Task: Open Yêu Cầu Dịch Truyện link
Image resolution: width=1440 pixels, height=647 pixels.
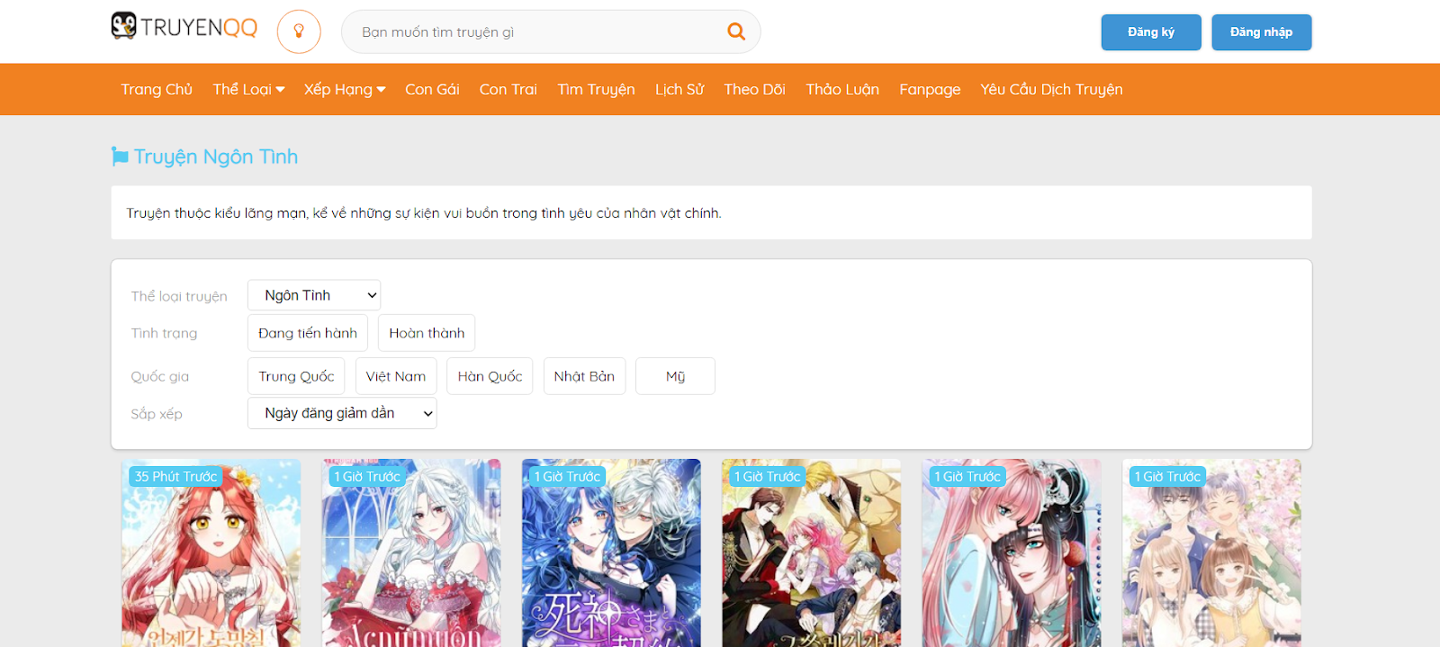Action: pyautogui.click(x=1051, y=89)
